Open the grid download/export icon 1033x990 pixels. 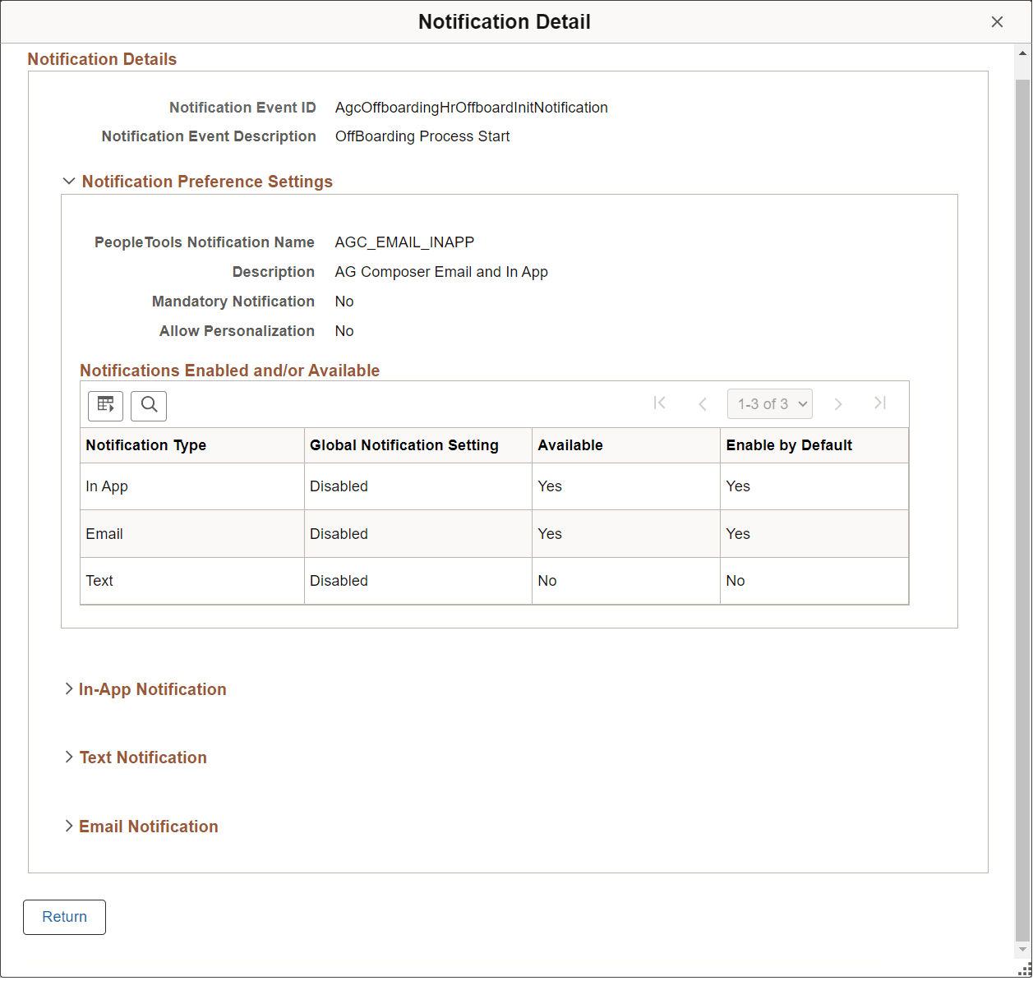tap(105, 405)
